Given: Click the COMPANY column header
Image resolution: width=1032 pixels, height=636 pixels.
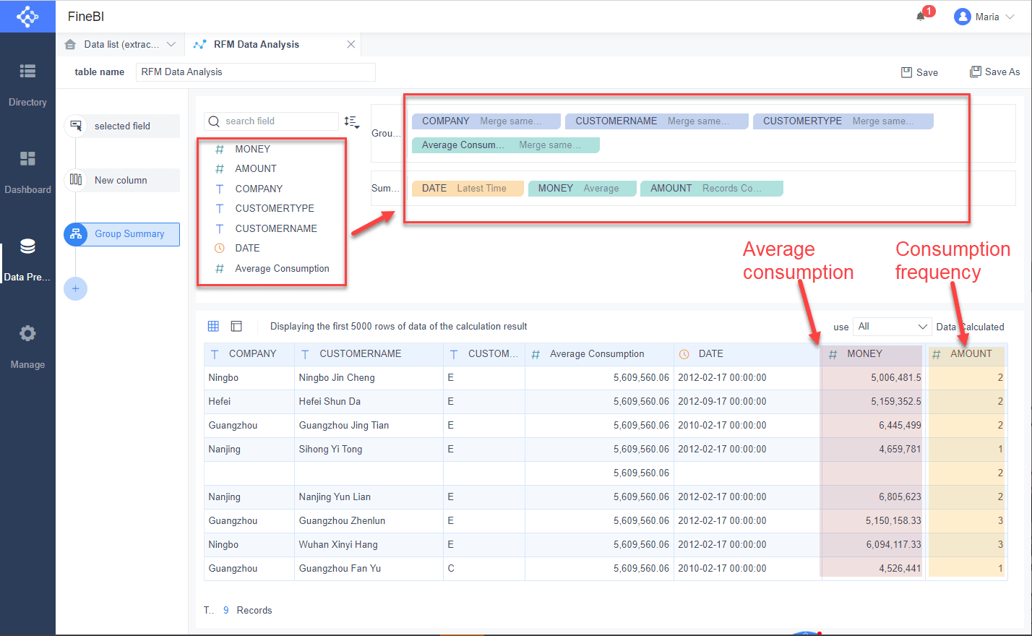Looking at the screenshot, I should click(x=249, y=354).
